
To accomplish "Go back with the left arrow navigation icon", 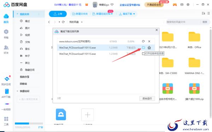I will [49, 22].
